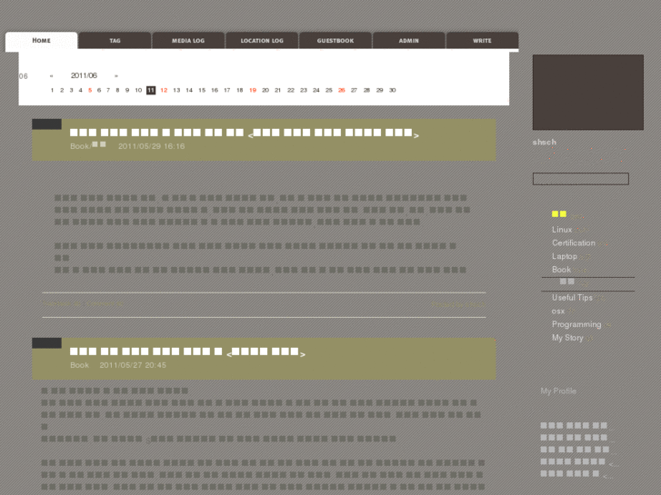Go to previous month in calendar
The width and height of the screenshot is (661, 495).
coord(52,75)
